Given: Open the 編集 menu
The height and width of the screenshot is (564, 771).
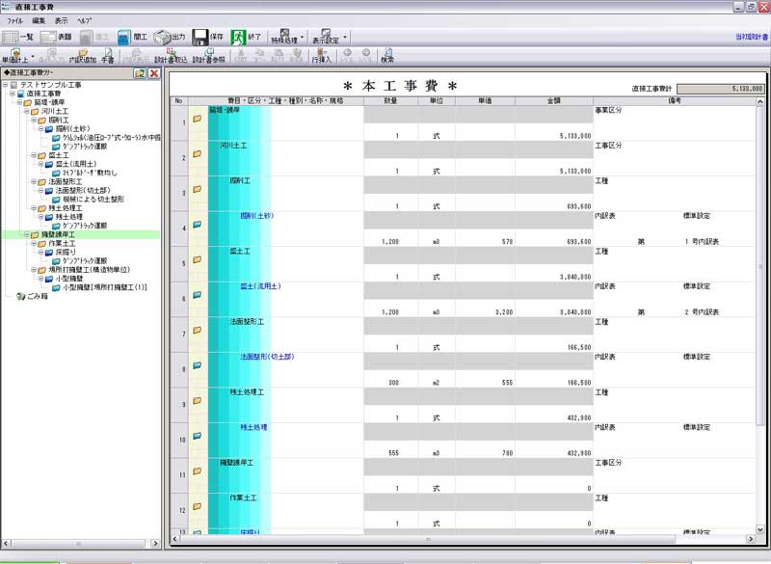Looking at the screenshot, I should click(x=39, y=20).
